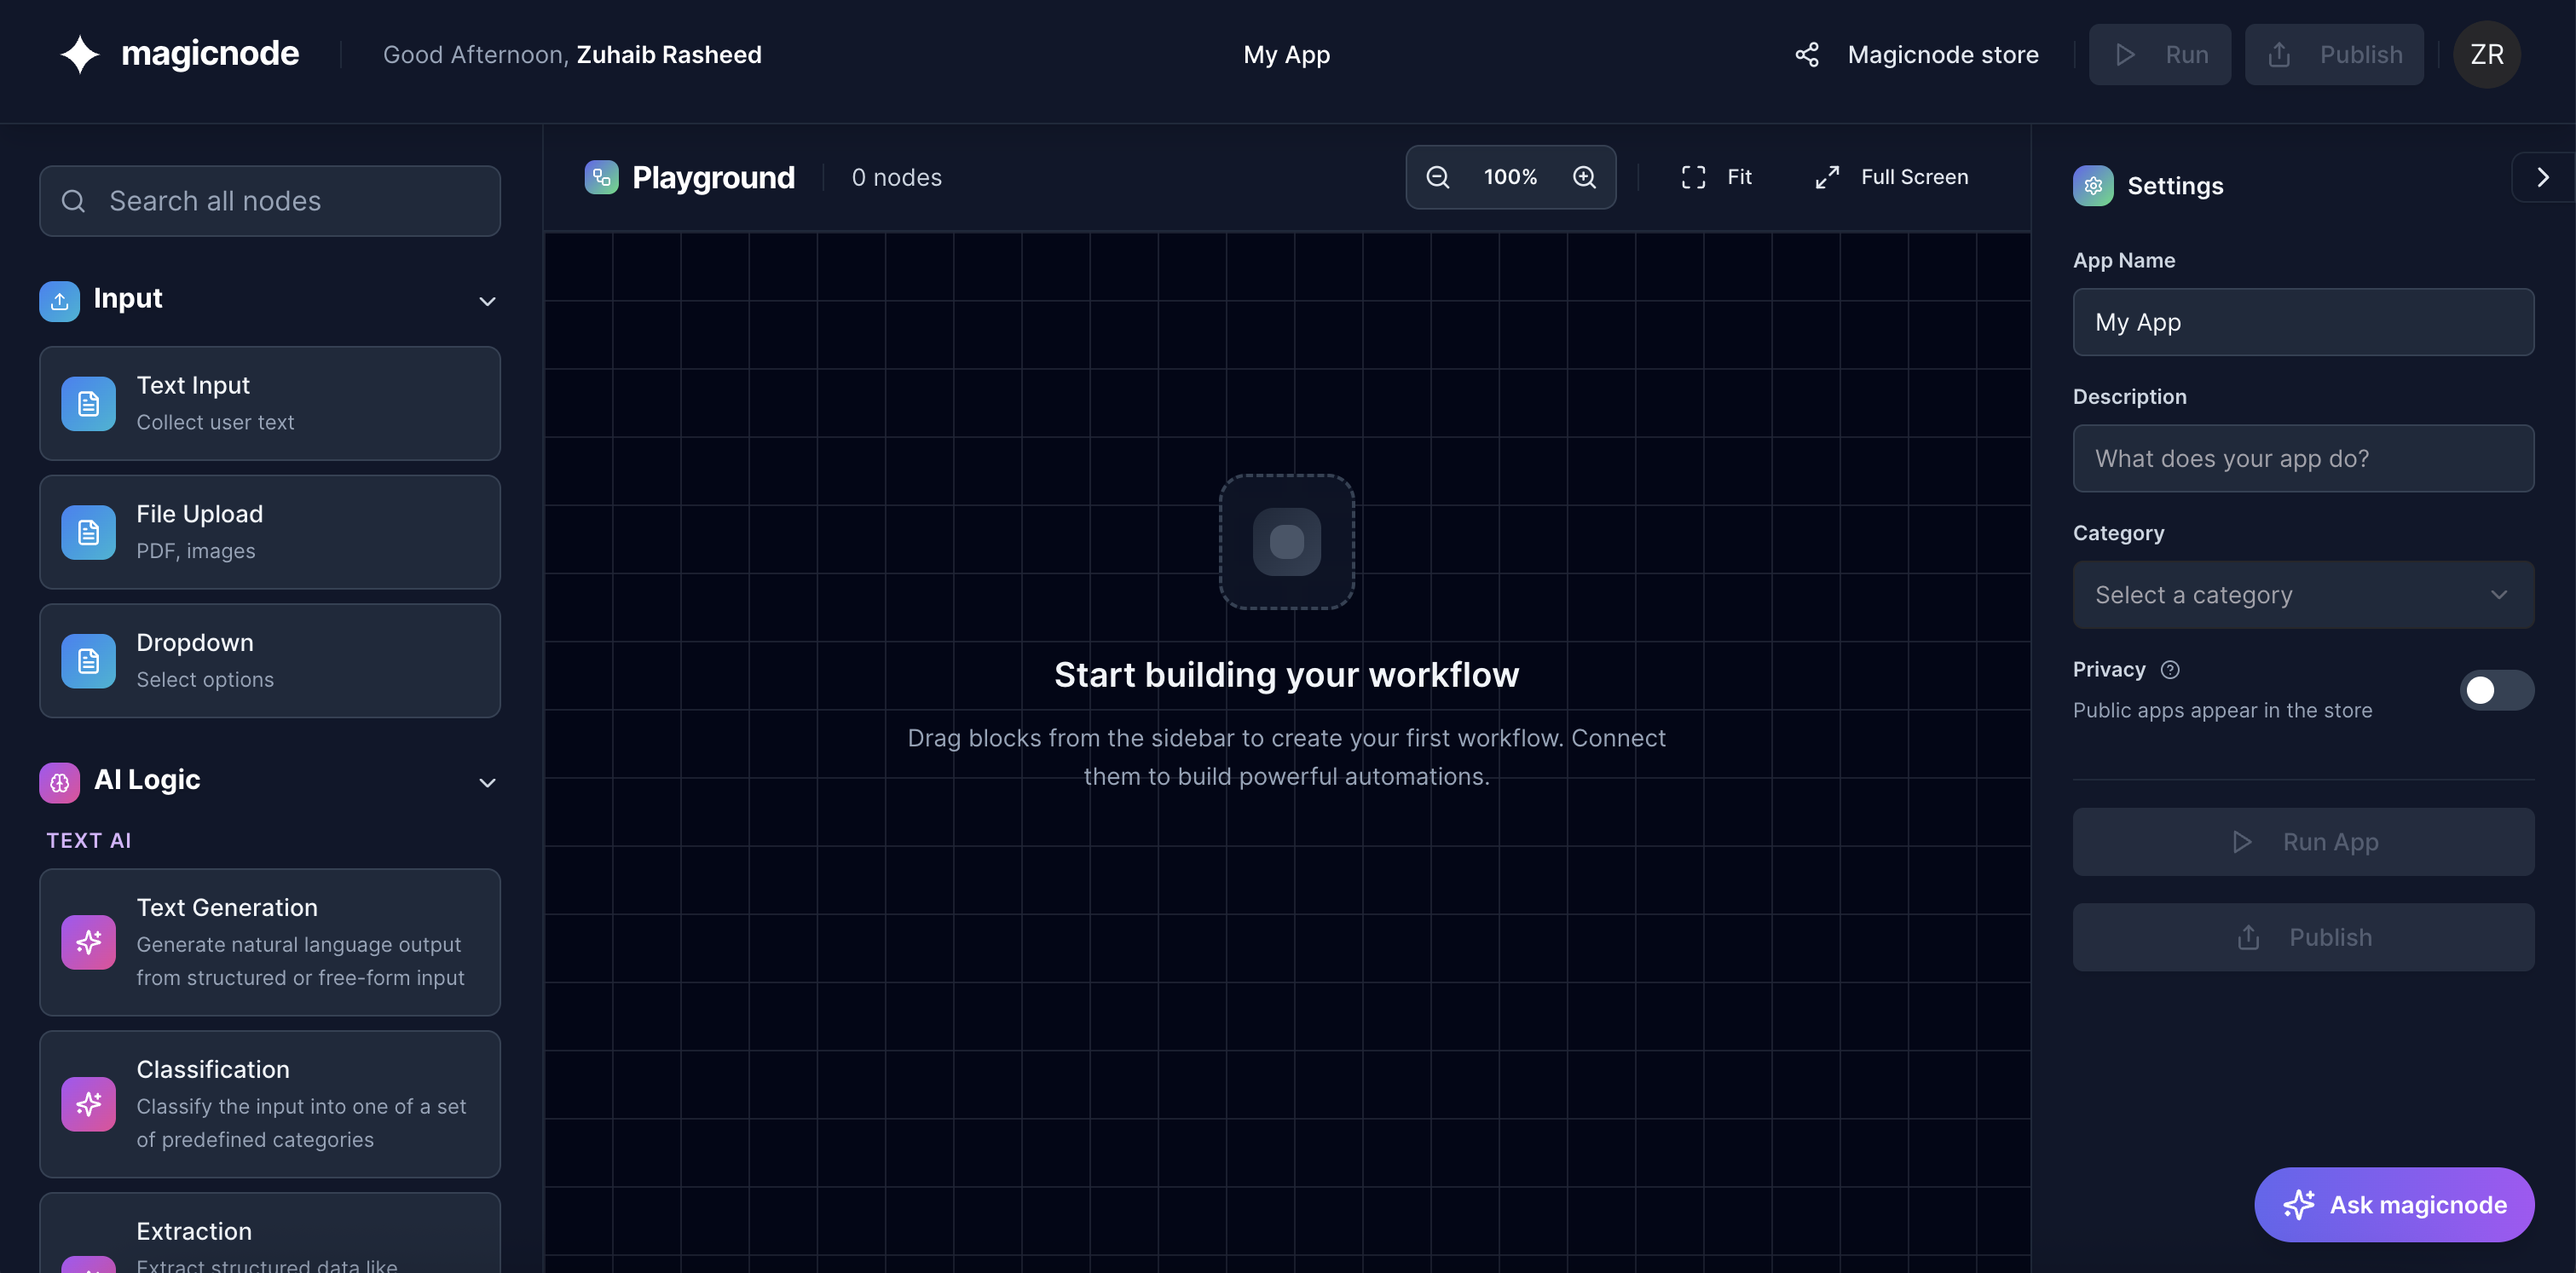2576x1273 pixels.
Task: Click the magicnode star logo icon
Action: (x=80, y=54)
